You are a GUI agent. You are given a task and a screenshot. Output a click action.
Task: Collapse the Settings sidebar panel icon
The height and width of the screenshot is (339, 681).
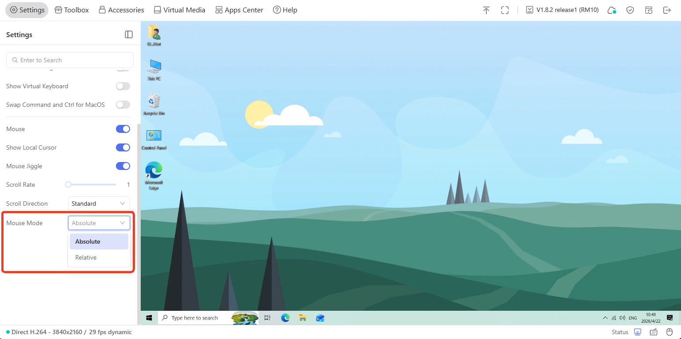coord(129,34)
